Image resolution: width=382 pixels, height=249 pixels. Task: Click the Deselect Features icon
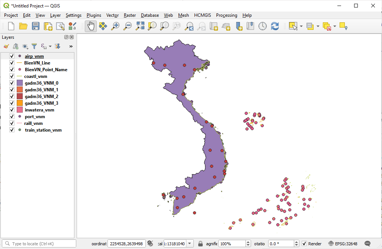[327, 26]
